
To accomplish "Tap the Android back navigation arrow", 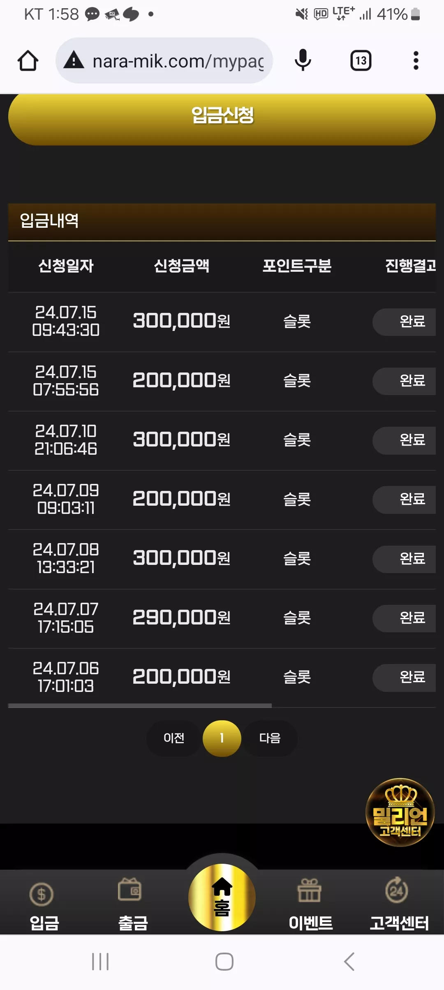I will point(349,961).
